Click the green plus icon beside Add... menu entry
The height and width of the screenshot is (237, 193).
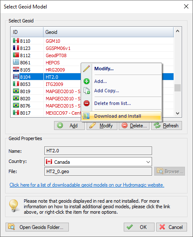tap(87, 81)
